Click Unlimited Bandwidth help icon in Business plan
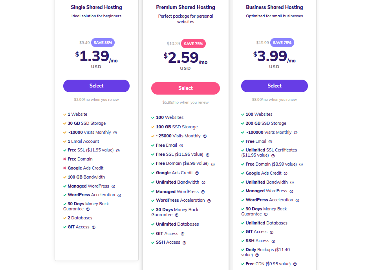379x270 pixels. point(292,182)
